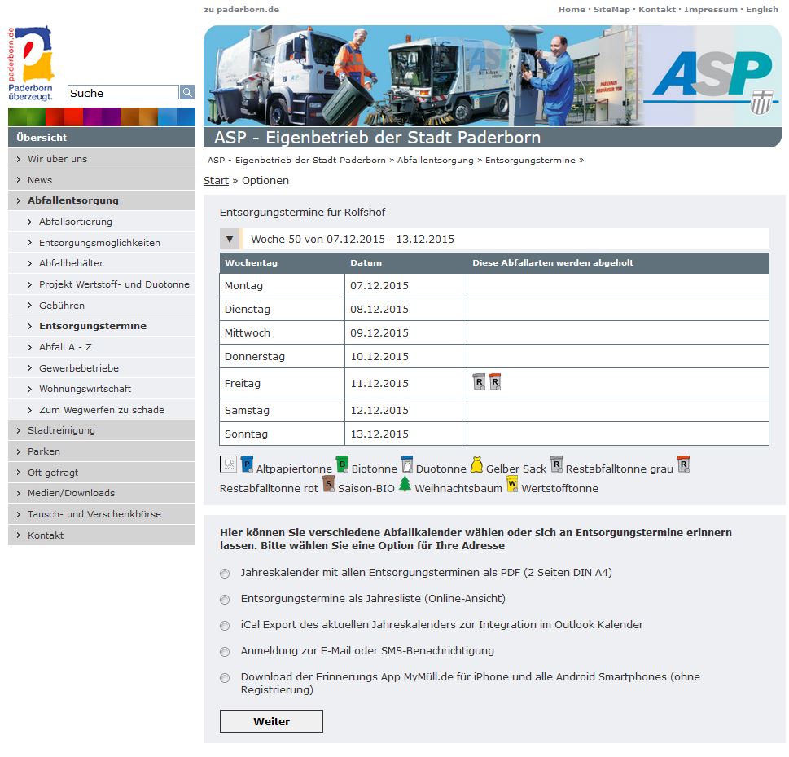Go to zu paderborn.de link

(241, 10)
